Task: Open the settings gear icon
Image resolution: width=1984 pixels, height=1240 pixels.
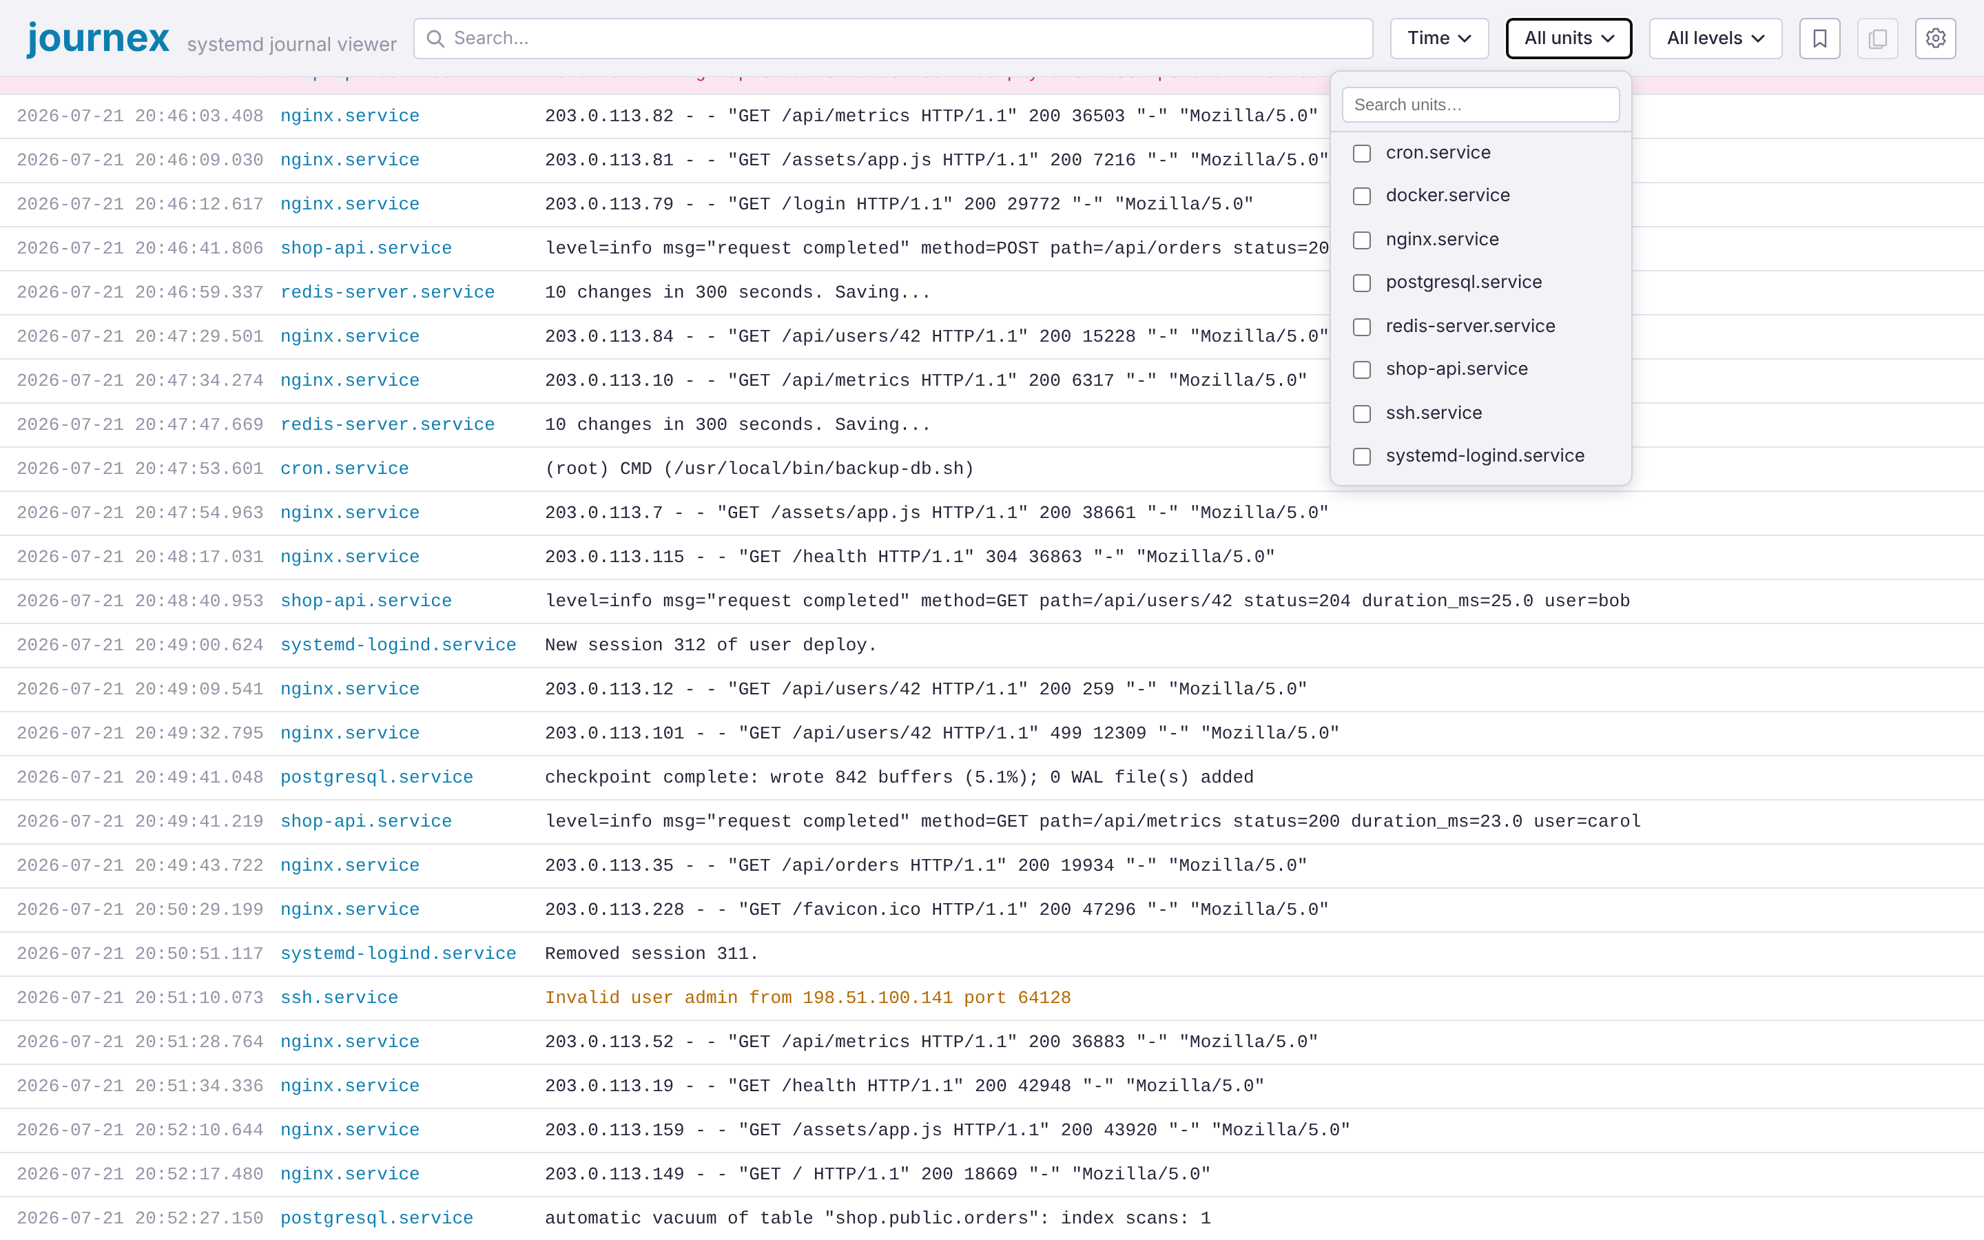Action: coord(1935,39)
